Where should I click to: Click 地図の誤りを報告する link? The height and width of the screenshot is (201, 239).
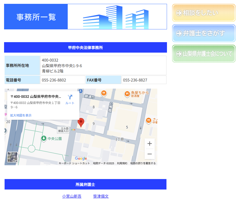(143, 163)
